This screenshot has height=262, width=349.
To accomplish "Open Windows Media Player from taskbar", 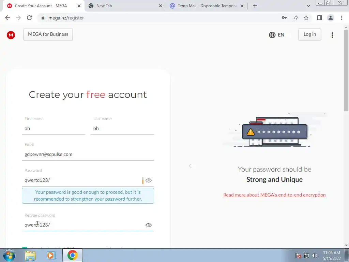I will point(51,256).
